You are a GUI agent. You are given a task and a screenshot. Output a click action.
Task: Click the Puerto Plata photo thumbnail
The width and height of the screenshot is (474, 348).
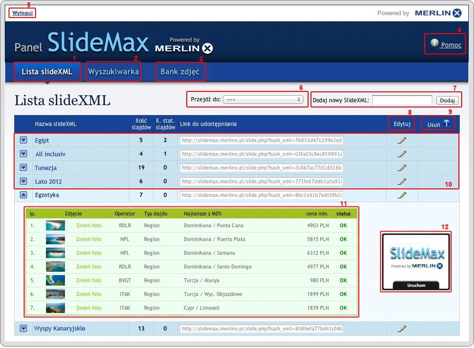click(55, 239)
